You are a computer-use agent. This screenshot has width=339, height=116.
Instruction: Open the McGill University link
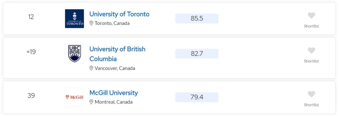[114, 93]
